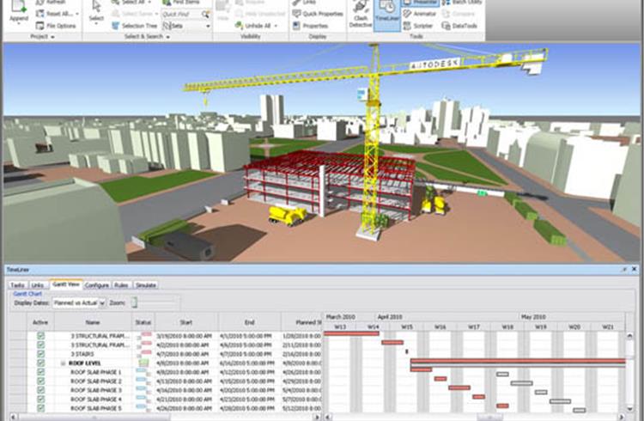This screenshot has width=644, height=421.
Task: Click the TimeLiner panel auto-hide pin
Action: 624,270
